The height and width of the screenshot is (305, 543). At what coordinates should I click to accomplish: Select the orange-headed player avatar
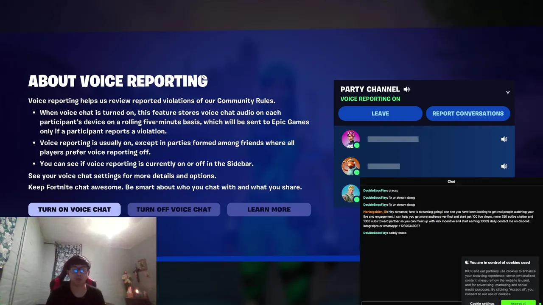click(x=351, y=166)
